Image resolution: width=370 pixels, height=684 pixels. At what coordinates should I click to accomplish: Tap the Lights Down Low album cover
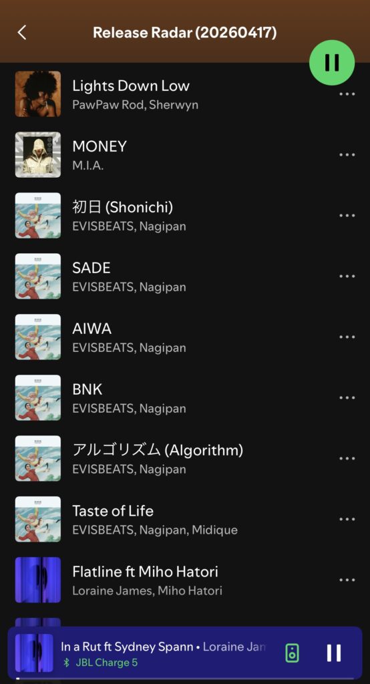click(38, 94)
